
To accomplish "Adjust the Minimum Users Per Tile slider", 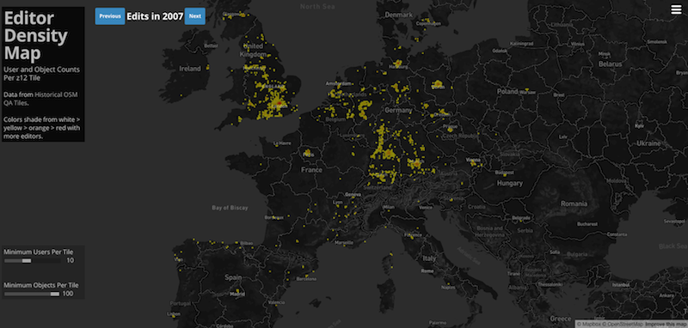I will [33, 260].
